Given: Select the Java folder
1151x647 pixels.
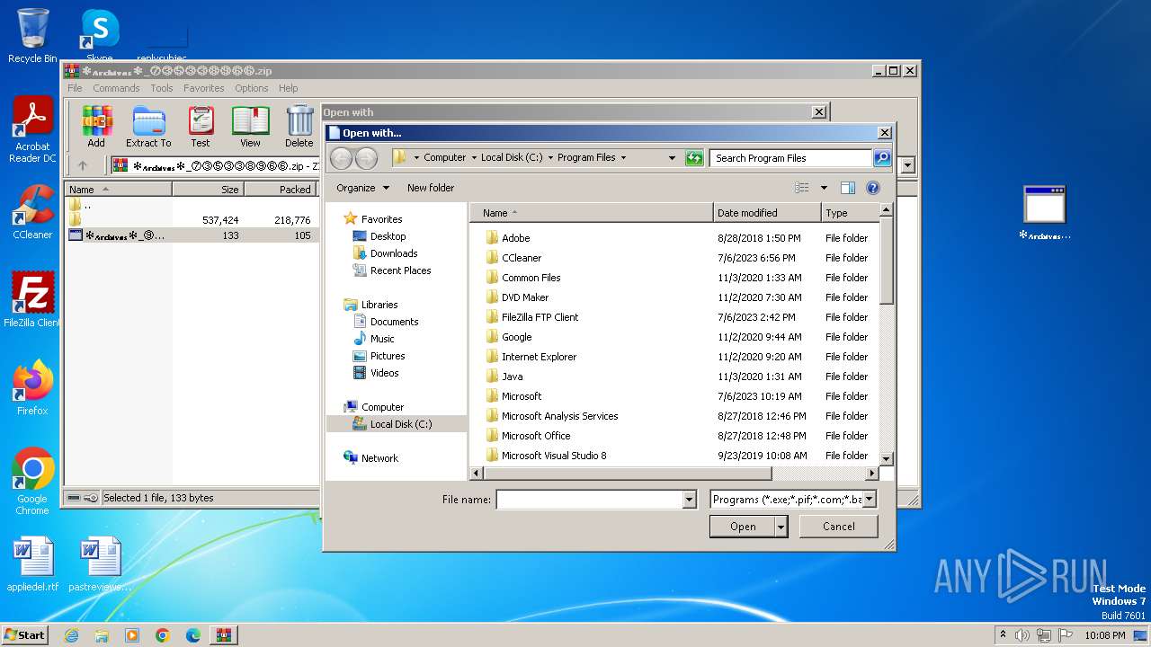Looking at the screenshot, I should (512, 377).
